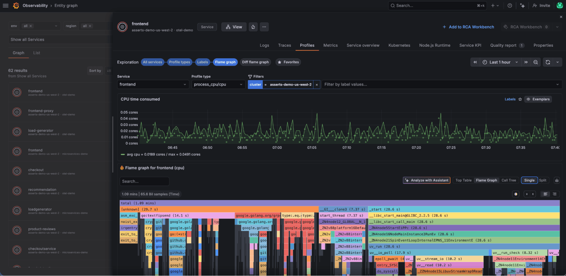566x276 pixels.
Task: Click the flame graph Search field
Action: (x=144, y=181)
